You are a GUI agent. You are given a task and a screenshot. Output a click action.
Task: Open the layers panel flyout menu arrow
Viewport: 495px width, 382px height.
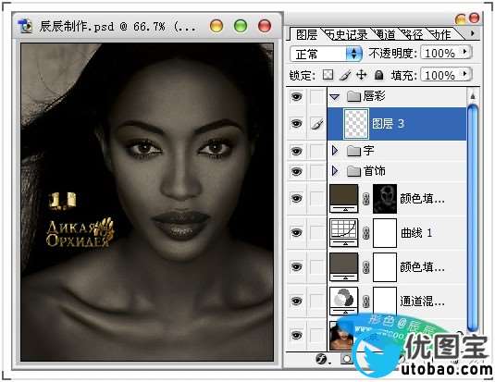point(473,33)
